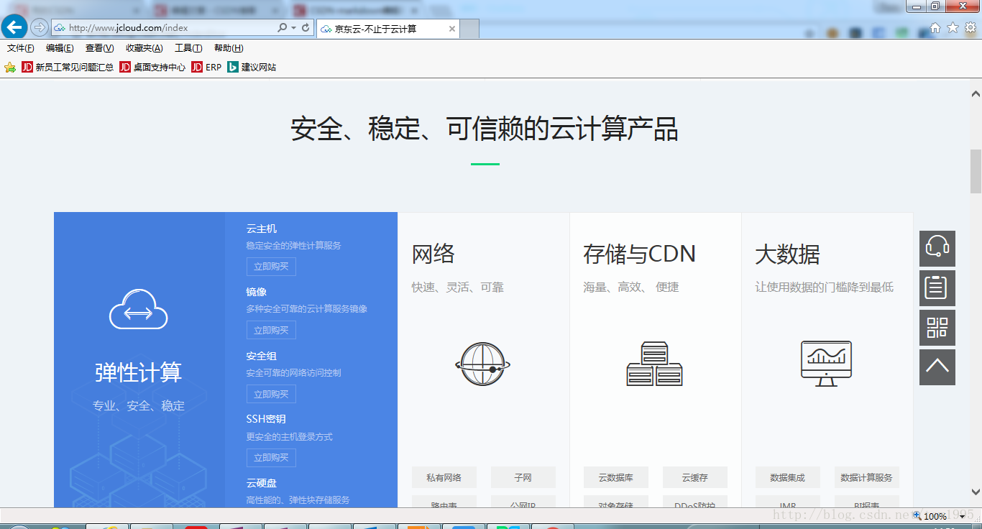Click the back-to-top arrow icon

[937, 367]
